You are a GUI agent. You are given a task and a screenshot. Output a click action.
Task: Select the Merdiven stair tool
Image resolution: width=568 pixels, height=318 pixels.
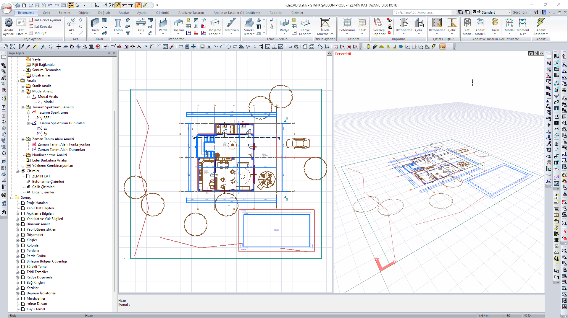[x=231, y=24]
